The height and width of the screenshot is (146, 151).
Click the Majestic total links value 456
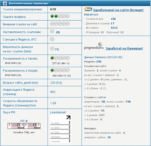[113, 19]
